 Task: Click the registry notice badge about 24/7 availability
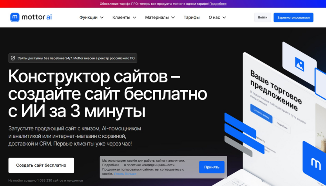tap(73, 58)
